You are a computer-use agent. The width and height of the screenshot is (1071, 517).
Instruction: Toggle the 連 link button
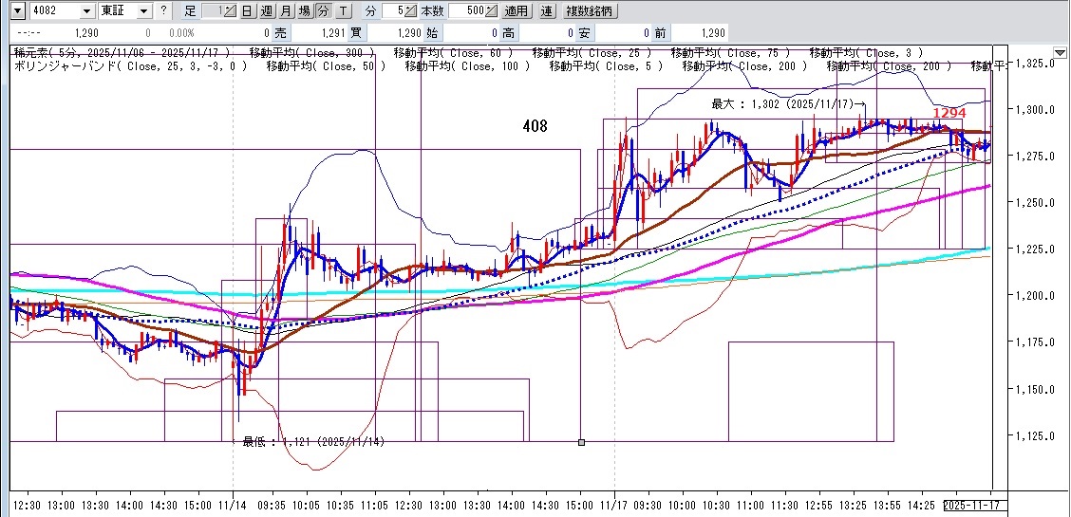547,11
